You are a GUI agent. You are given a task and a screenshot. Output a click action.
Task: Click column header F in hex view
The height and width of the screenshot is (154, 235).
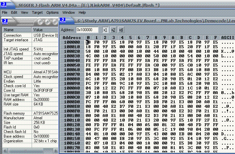click(x=215, y=38)
